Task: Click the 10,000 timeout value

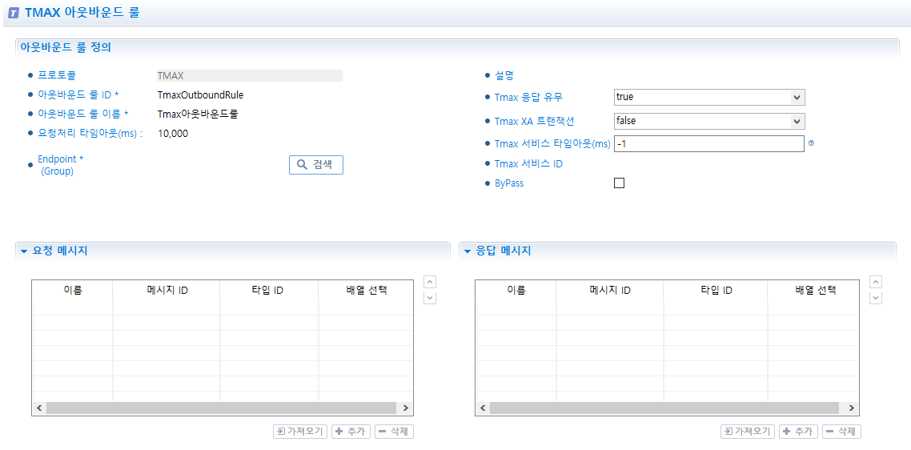Action: point(173,134)
